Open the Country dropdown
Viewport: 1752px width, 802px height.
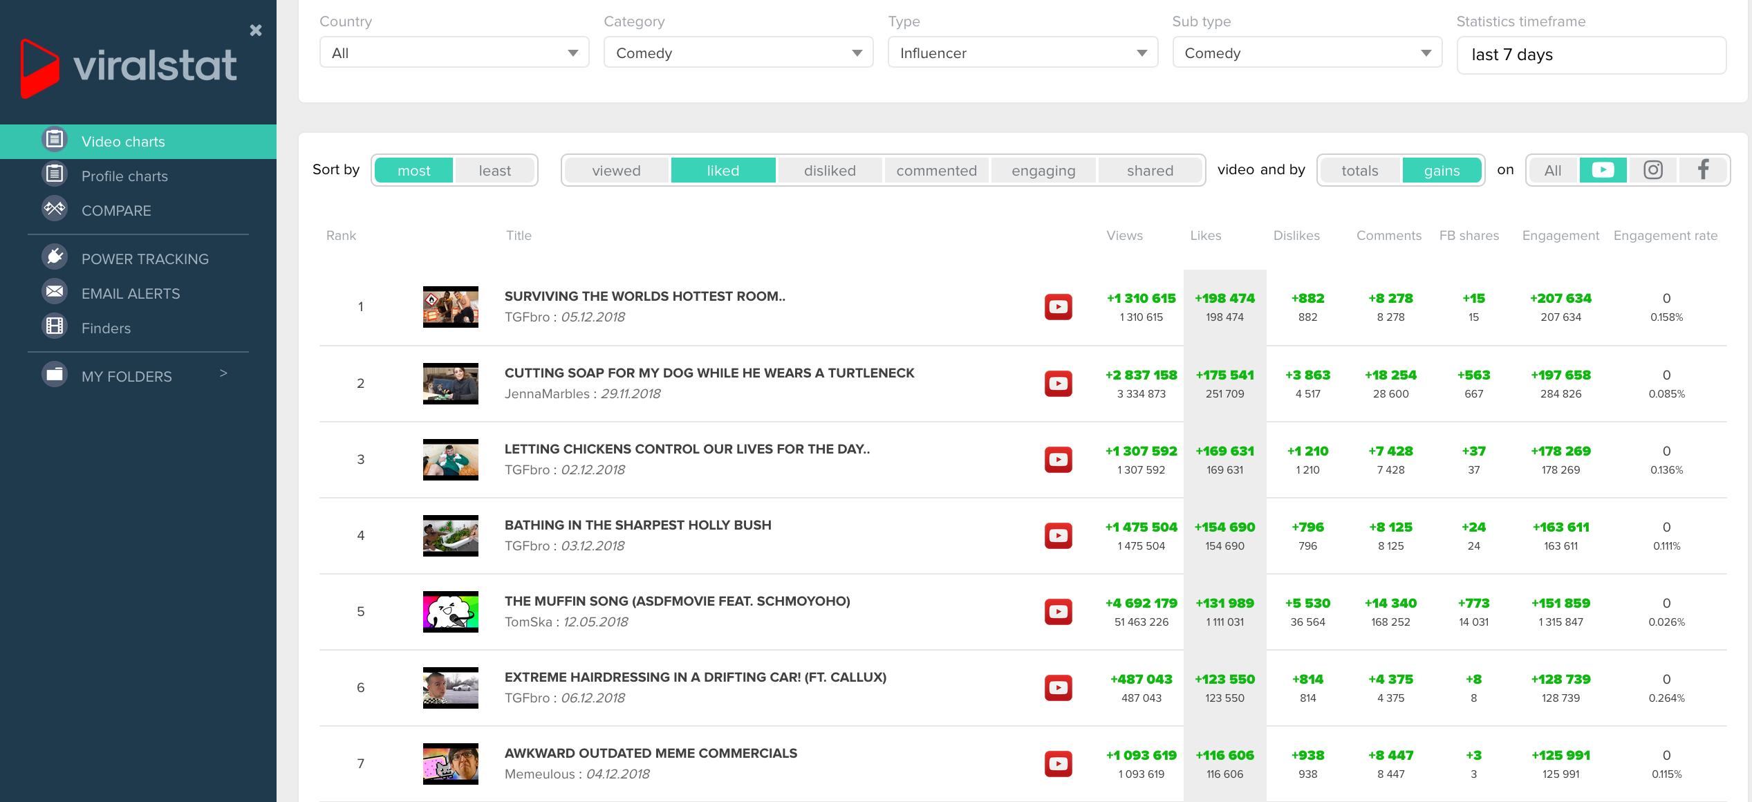tap(454, 53)
